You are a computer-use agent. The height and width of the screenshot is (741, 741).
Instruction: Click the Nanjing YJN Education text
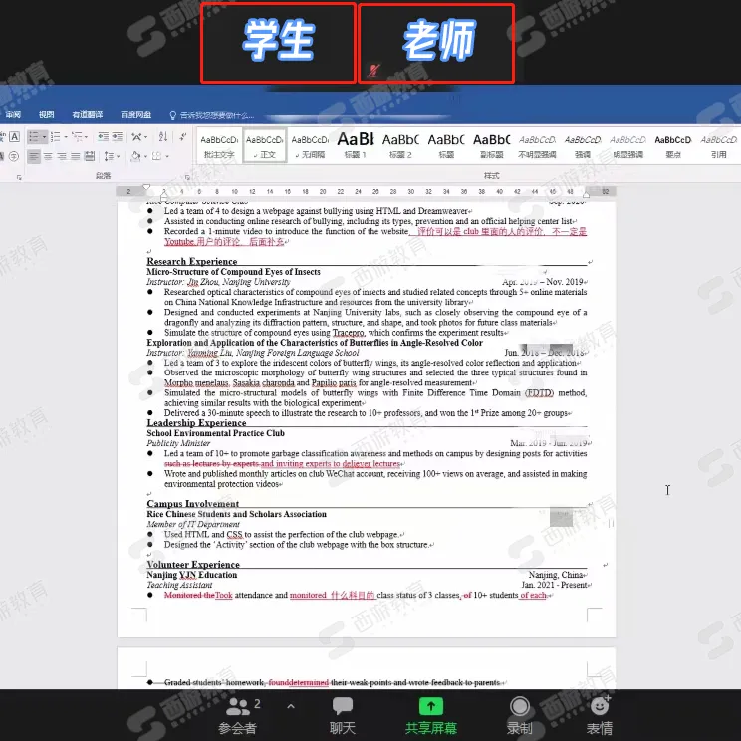191,575
